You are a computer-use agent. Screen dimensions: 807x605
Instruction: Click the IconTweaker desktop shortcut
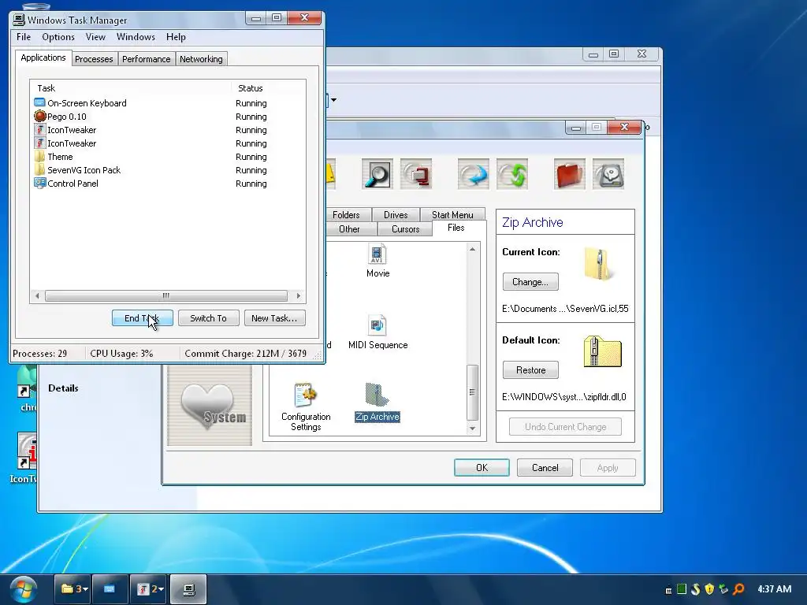[x=24, y=458]
